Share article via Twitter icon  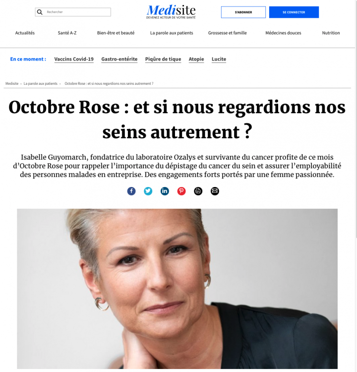(x=148, y=191)
